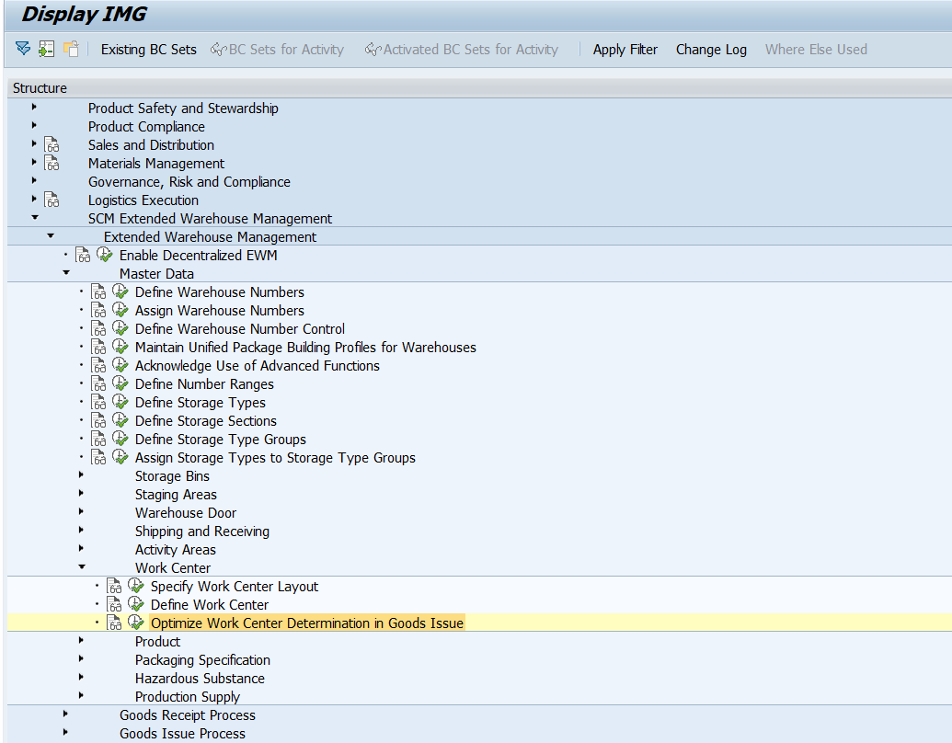Image resolution: width=952 pixels, height=743 pixels.
Task: Expand the Packaging Specification node
Action: pyautogui.click(x=81, y=658)
